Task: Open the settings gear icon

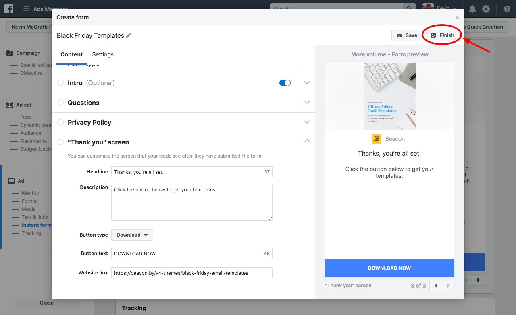Action: point(486,9)
